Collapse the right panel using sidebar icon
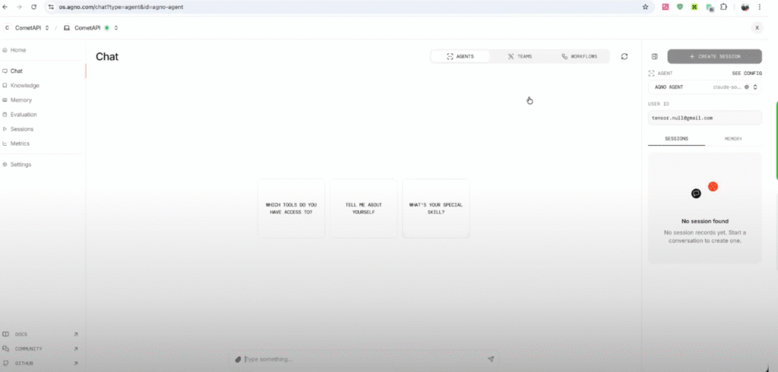Screen dimensions: 778x372 pyautogui.click(x=654, y=56)
